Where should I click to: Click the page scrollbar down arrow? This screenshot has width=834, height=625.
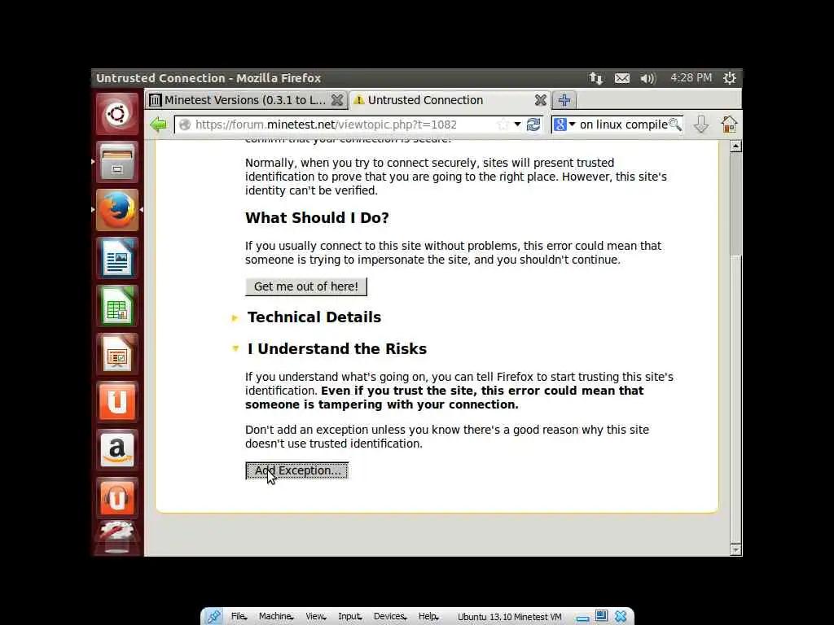[735, 550]
